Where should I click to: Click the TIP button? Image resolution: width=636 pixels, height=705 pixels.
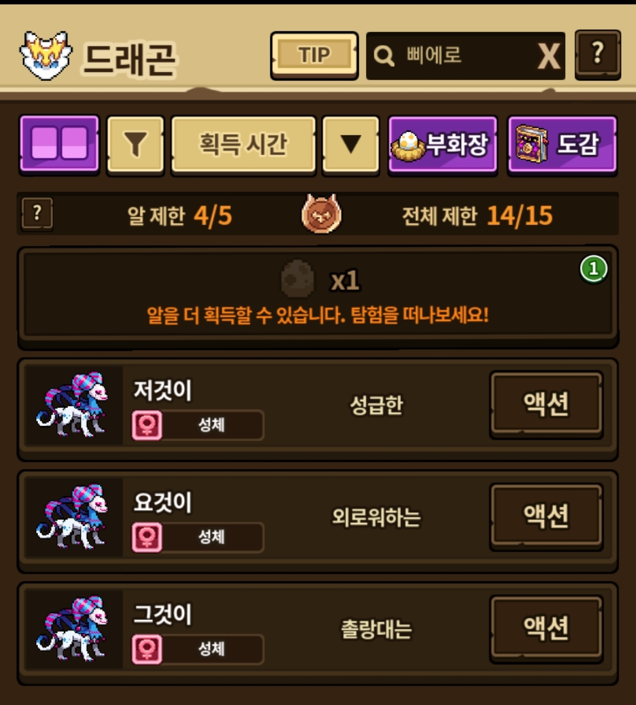314,56
